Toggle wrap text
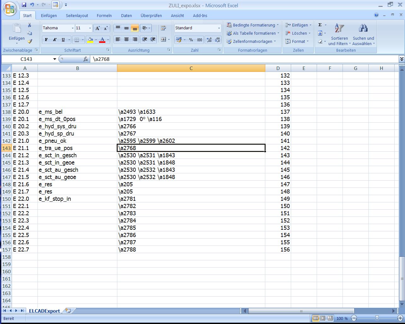 163,28
